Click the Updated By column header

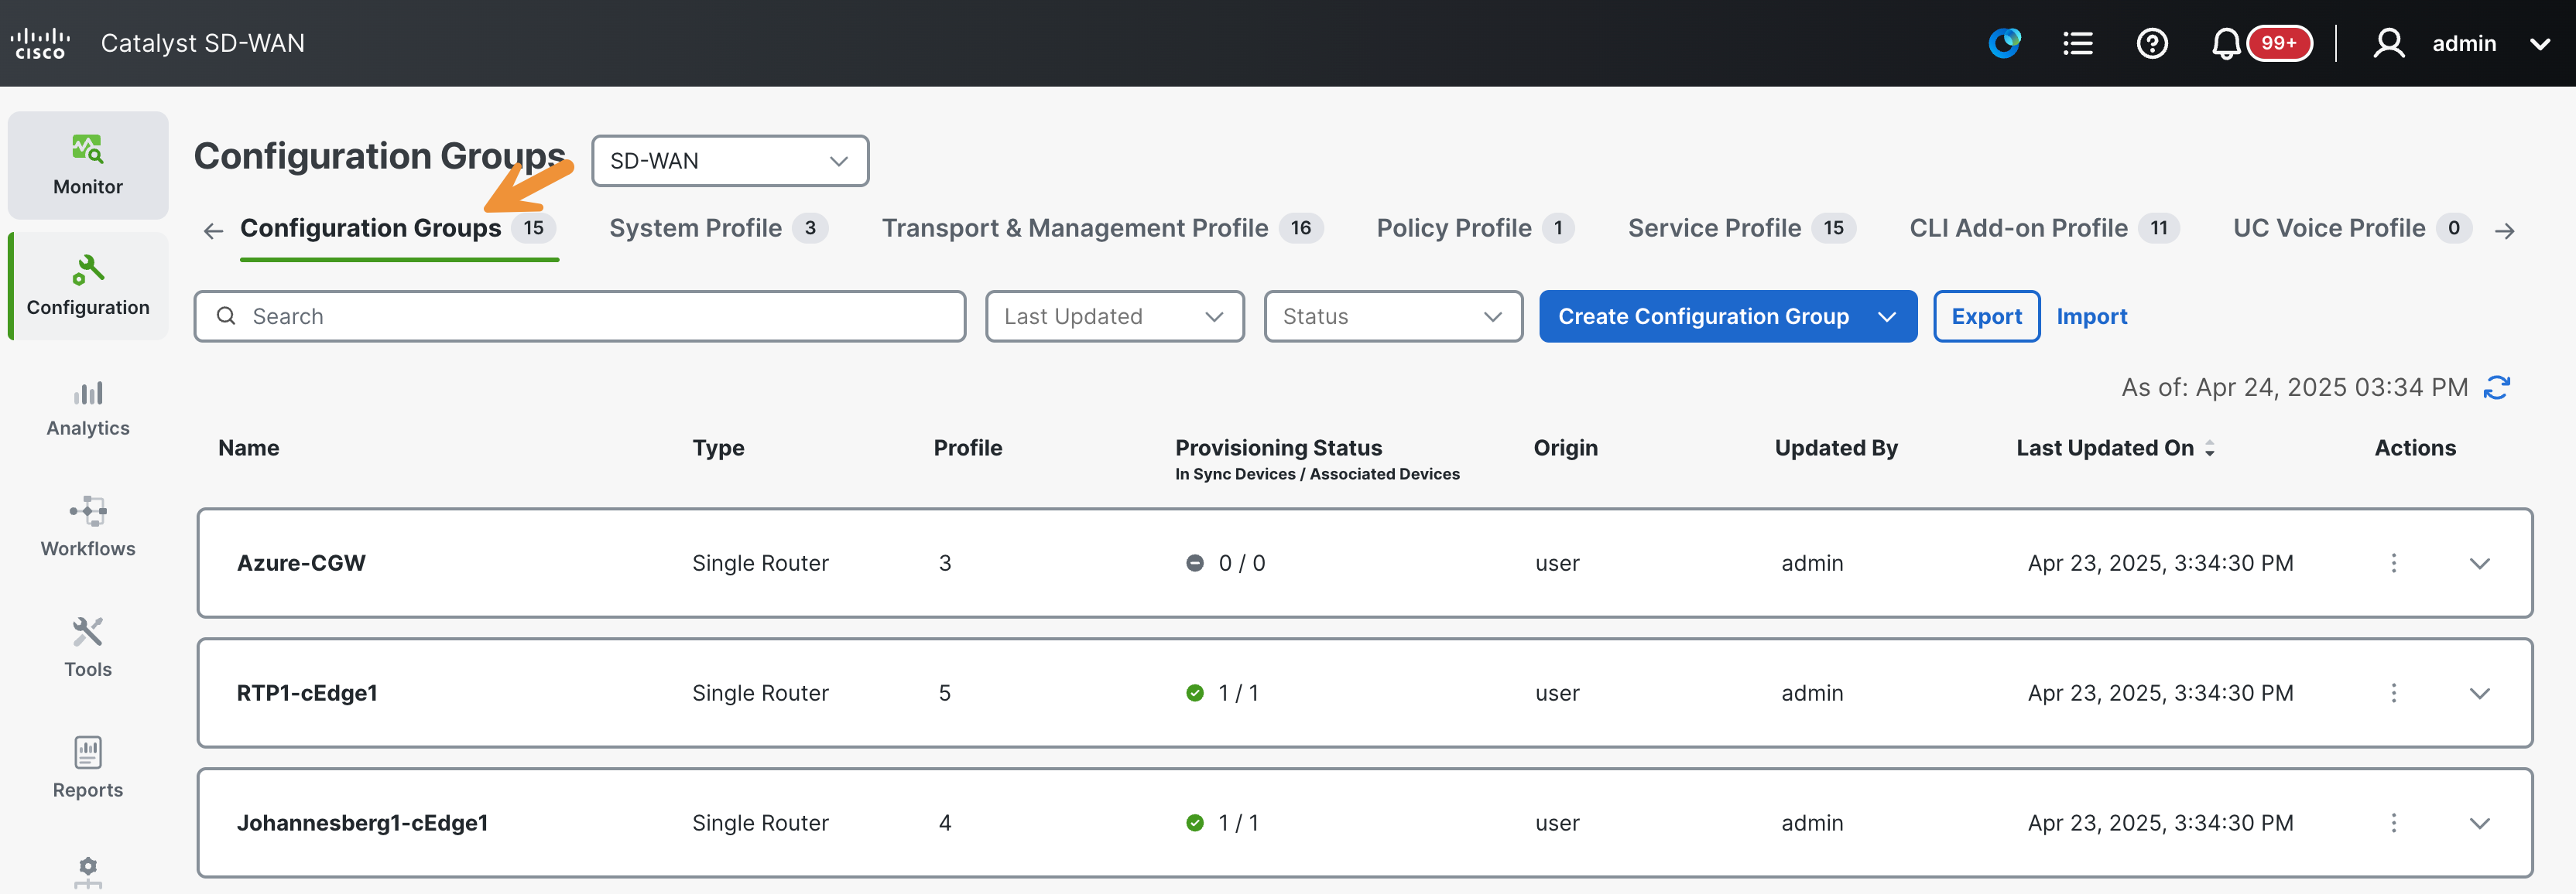coord(1836,449)
